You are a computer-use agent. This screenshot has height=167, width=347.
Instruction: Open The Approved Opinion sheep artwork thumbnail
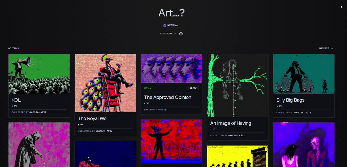[171, 69]
